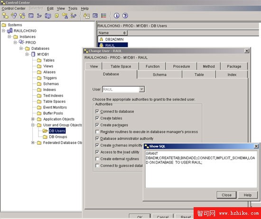Screen dimensions: 261x219
Task: Show the Legend list icon
Action: coord(103,16)
